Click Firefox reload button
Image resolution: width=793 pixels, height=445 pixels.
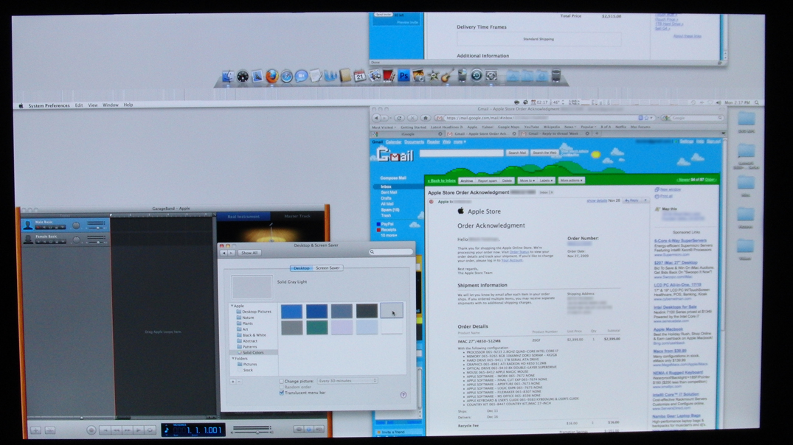pos(398,118)
